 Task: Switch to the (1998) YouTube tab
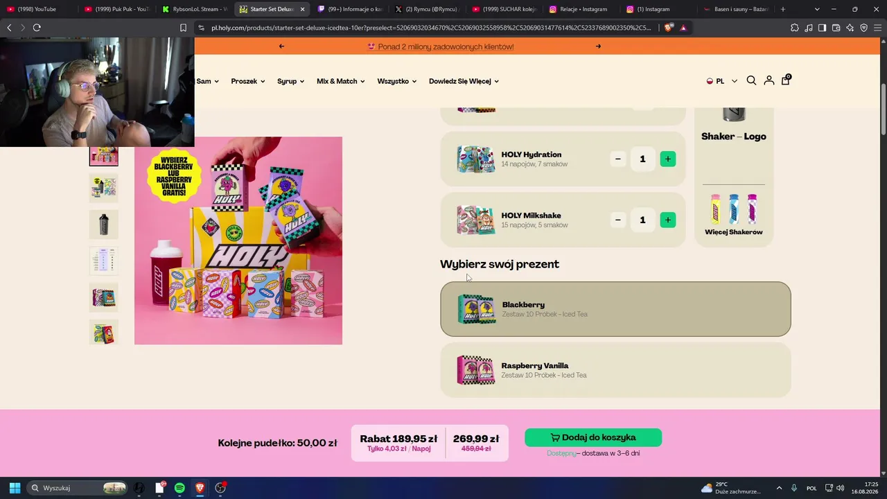(39, 9)
